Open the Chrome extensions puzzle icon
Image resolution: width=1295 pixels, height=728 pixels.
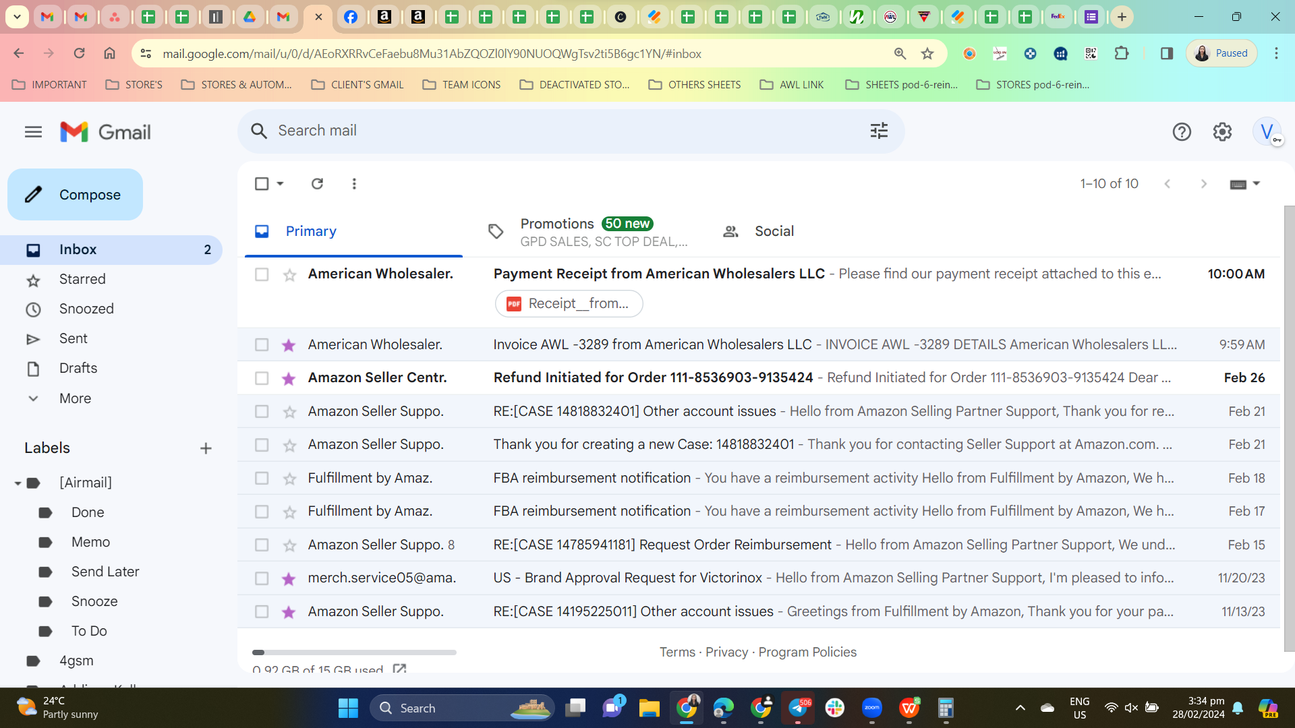click(x=1122, y=54)
